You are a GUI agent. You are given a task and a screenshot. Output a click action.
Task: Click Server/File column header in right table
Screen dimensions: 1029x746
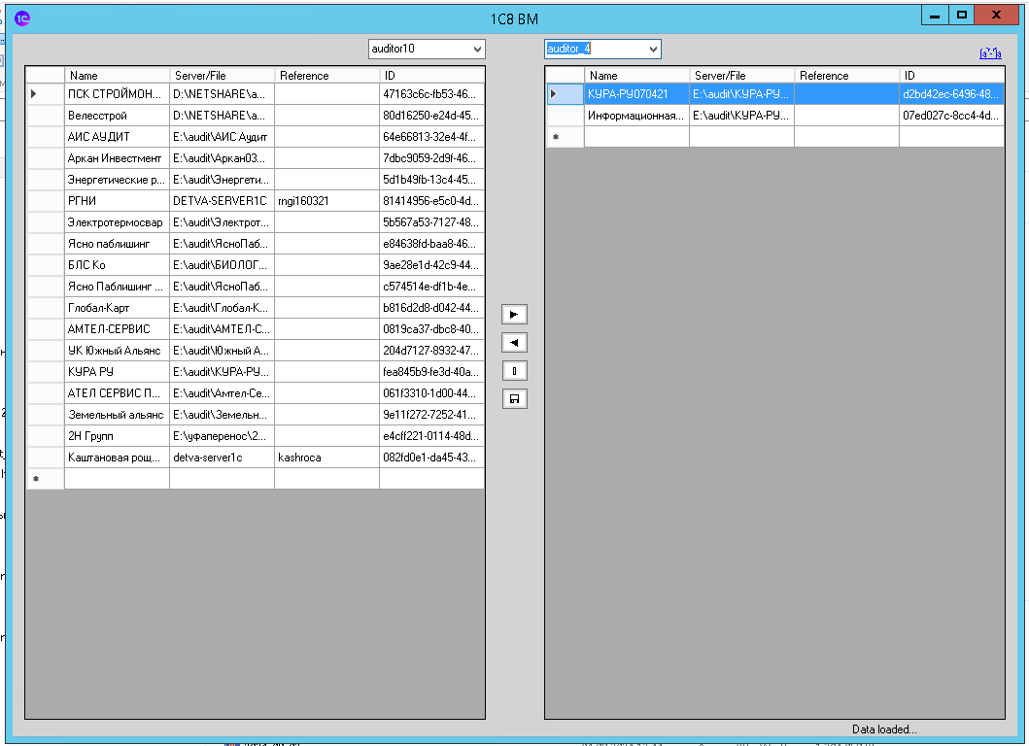pyautogui.click(x=740, y=75)
